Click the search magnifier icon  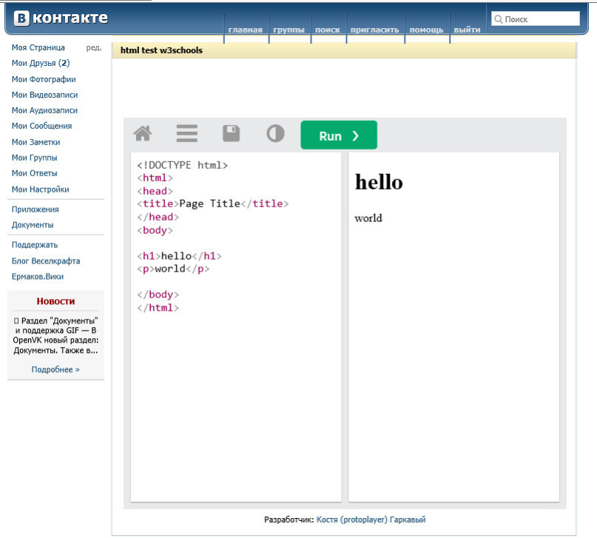coord(499,19)
